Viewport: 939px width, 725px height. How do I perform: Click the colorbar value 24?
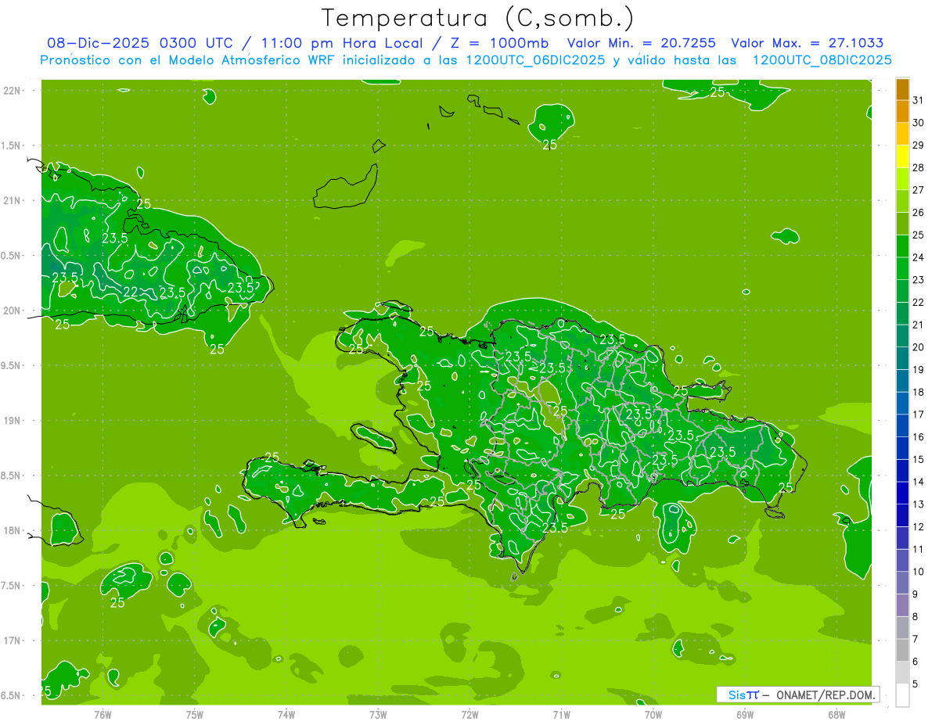point(919,257)
